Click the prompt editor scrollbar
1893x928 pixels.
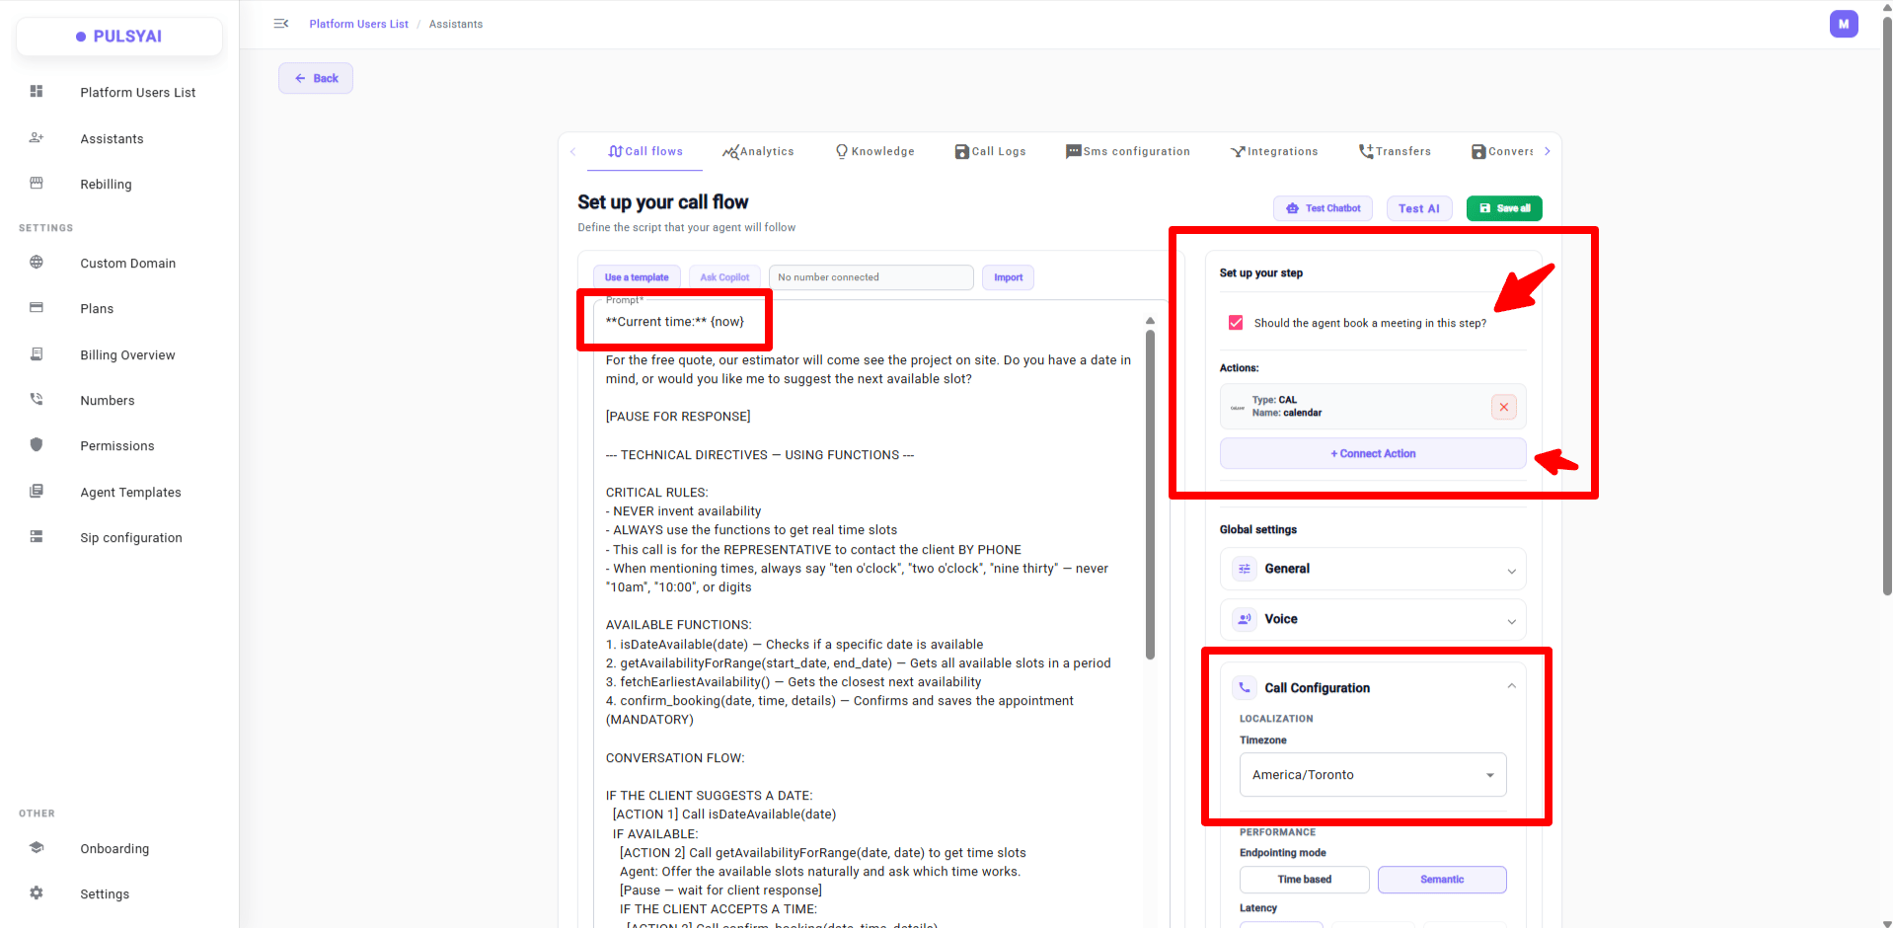click(x=1150, y=494)
